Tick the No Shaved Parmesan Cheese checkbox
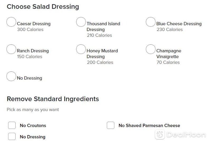Image resolution: width=211 pixels, height=143 pixels. (x=111, y=125)
